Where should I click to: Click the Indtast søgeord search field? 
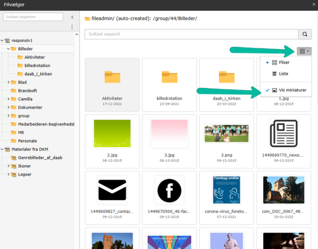point(192,34)
